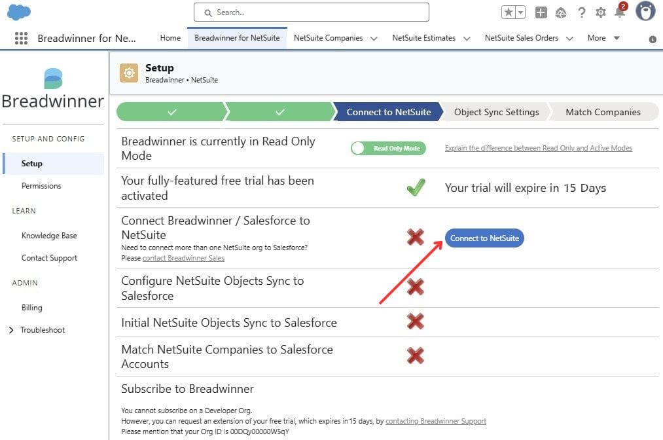Select the Connect to NetSuite progress step

coord(389,112)
